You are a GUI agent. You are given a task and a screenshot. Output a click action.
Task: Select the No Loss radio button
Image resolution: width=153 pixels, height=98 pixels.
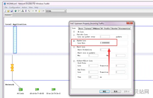74,32
